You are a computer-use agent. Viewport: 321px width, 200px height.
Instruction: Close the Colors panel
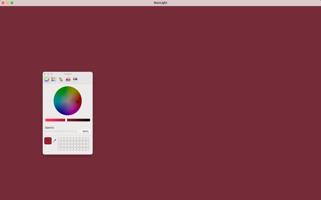pos(45,74)
